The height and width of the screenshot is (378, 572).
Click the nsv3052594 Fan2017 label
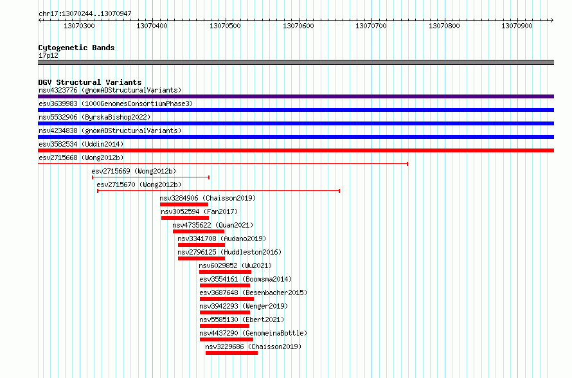pyautogui.click(x=199, y=212)
